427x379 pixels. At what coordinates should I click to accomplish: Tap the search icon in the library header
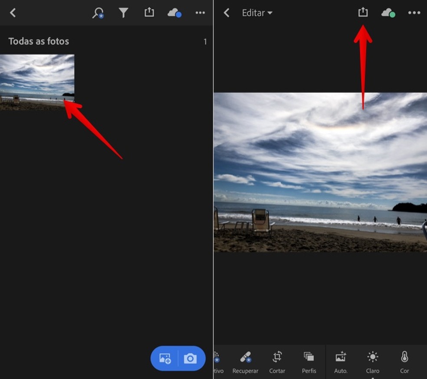[98, 13]
